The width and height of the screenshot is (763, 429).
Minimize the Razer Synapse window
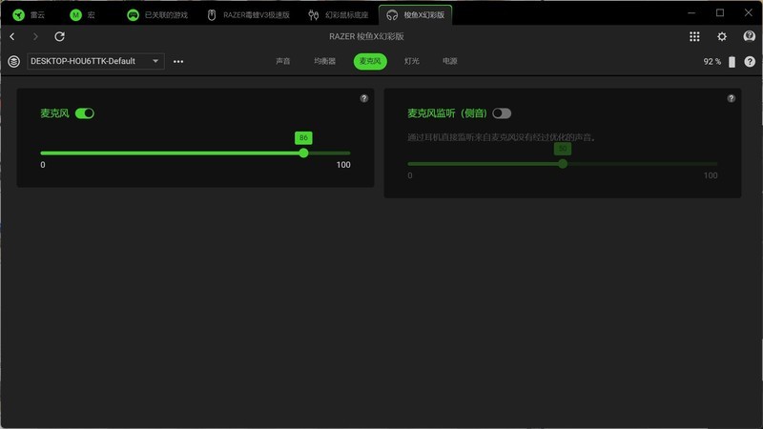click(691, 13)
